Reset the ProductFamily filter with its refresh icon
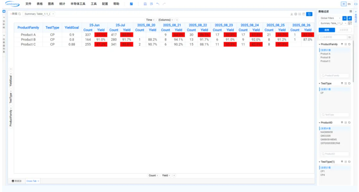 [349, 44]
